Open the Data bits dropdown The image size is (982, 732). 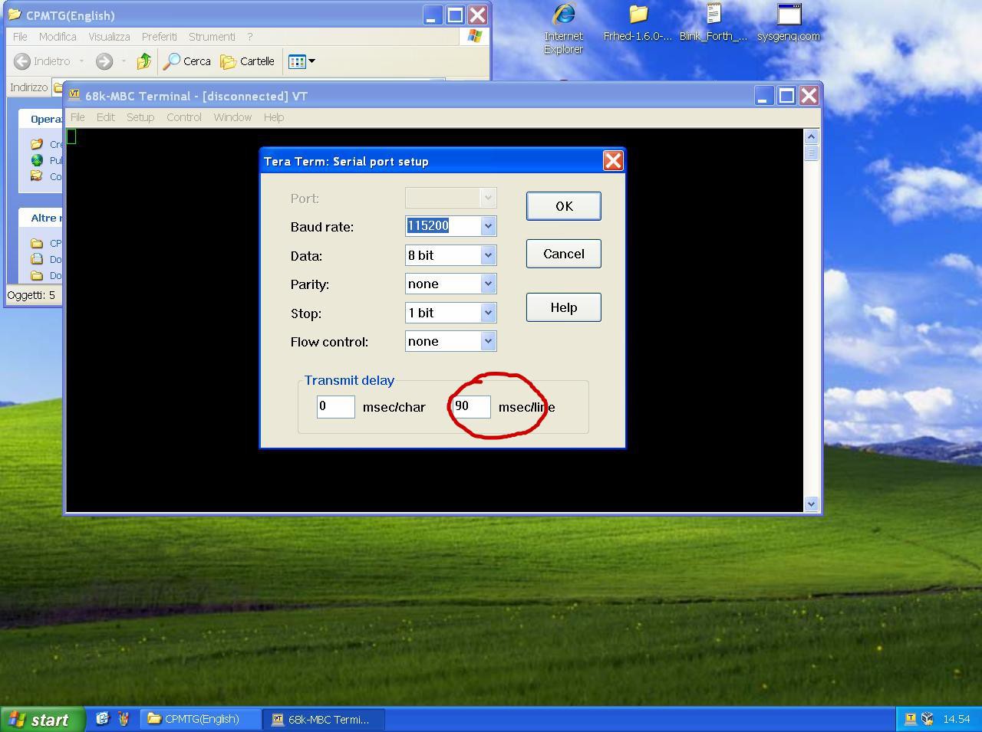pos(488,255)
